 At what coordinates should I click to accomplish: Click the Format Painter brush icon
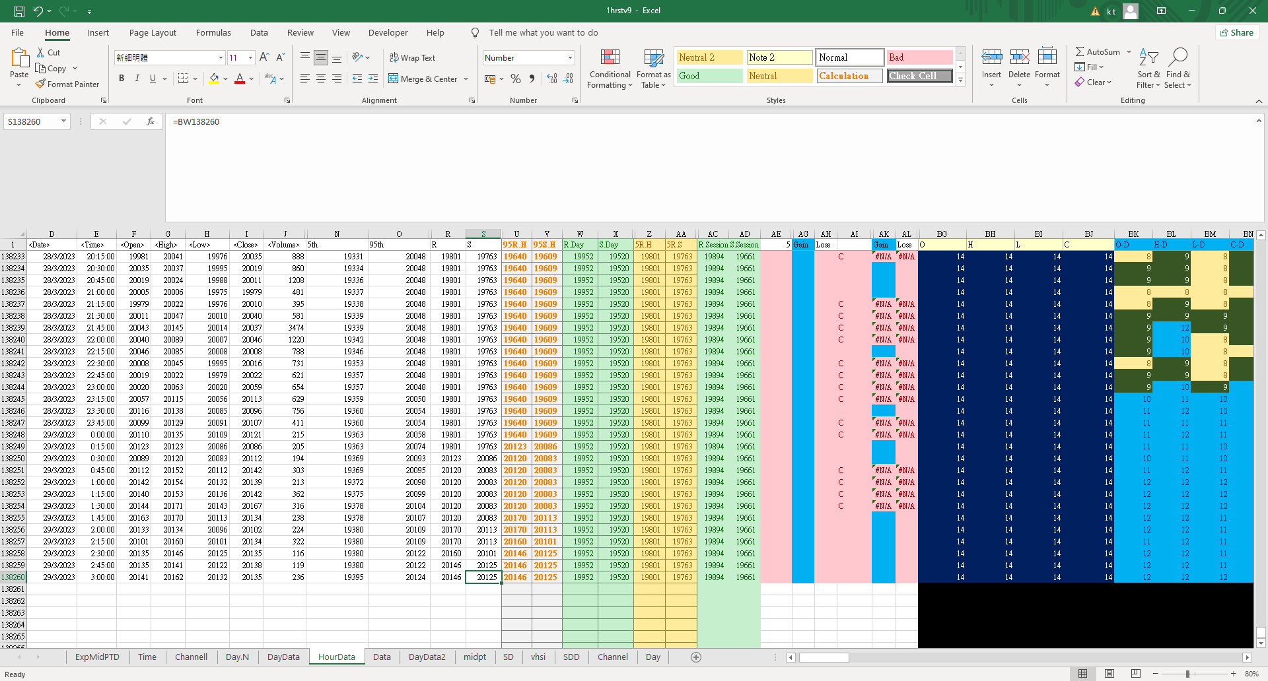tap(41, 84)
